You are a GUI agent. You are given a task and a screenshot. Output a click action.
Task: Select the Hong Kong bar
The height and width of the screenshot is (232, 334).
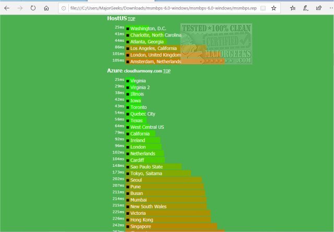[x=168, y=219]
